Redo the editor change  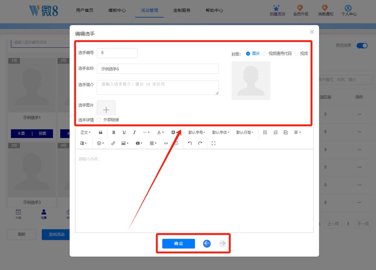[x=200, y=143]
